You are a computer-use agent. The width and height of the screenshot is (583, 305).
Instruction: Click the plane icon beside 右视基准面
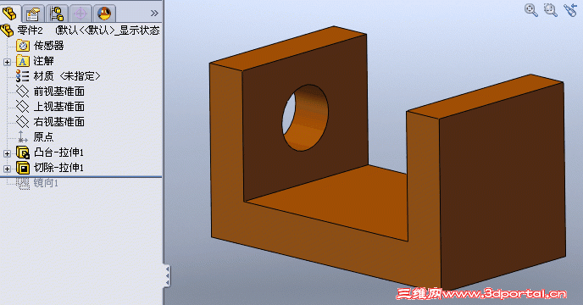pyautogui.click(x=22, y=122)
